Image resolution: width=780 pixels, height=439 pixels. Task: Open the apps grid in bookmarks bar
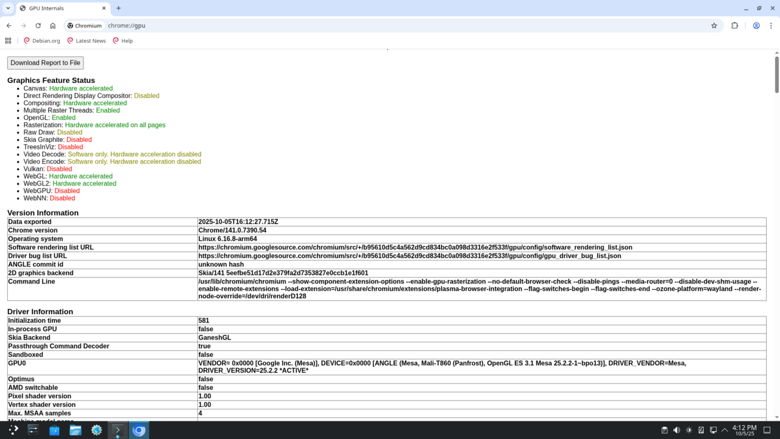point(8,41)
